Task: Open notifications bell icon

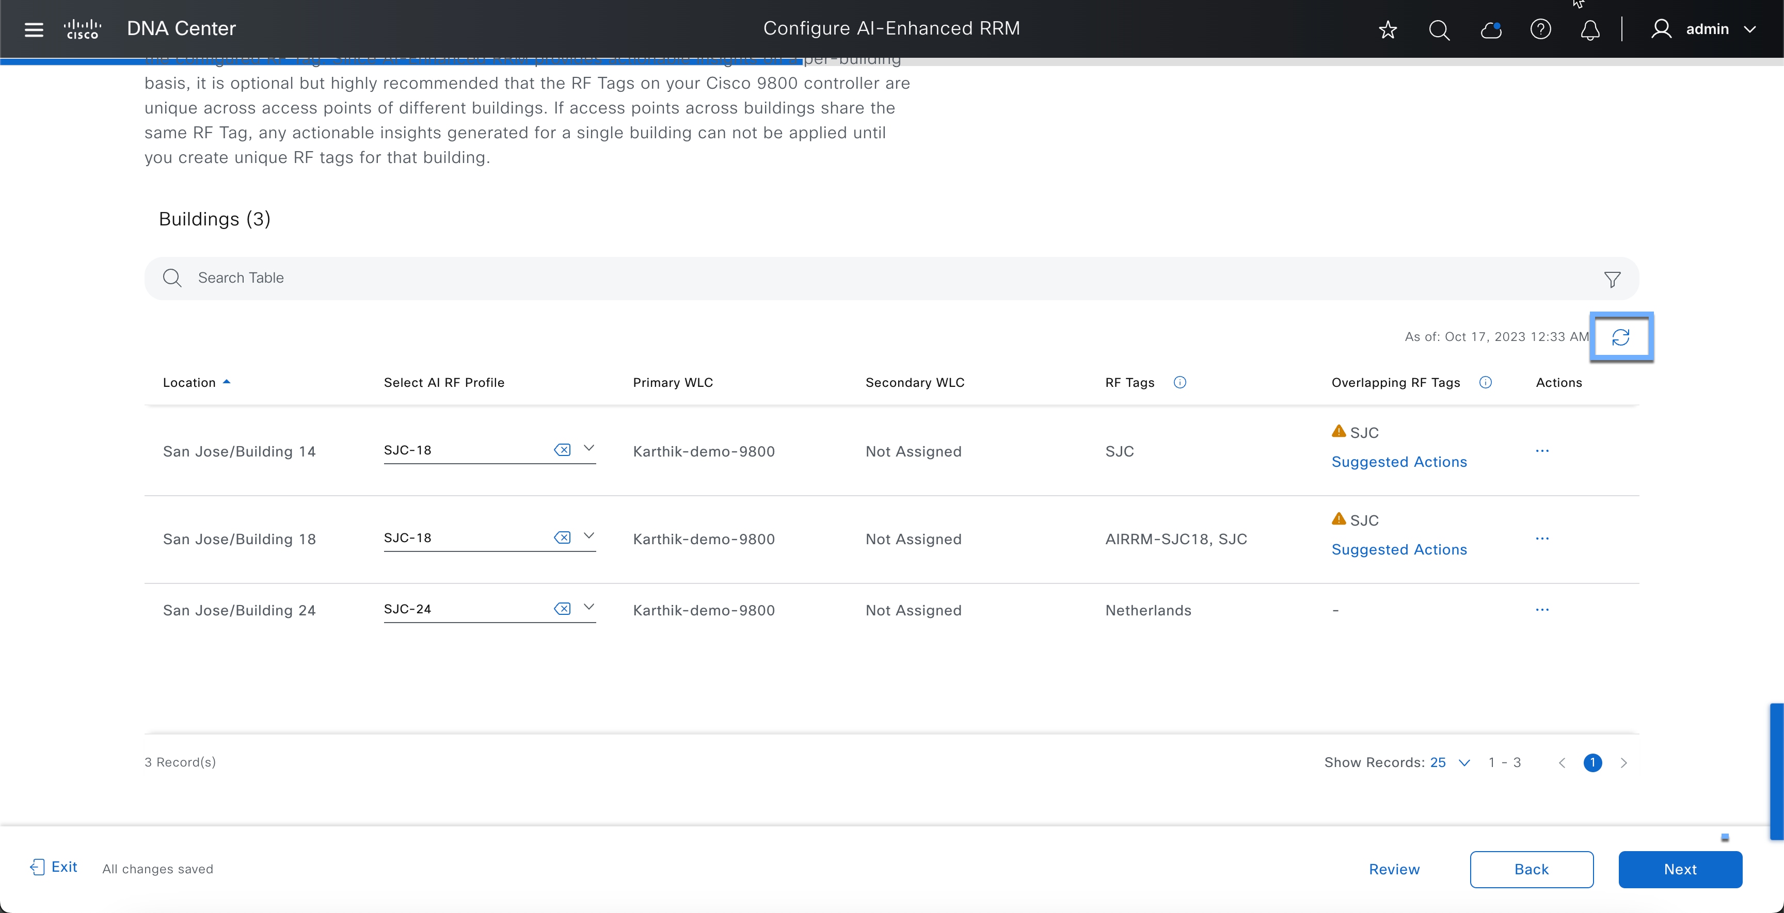Action: pos(1590,29)
